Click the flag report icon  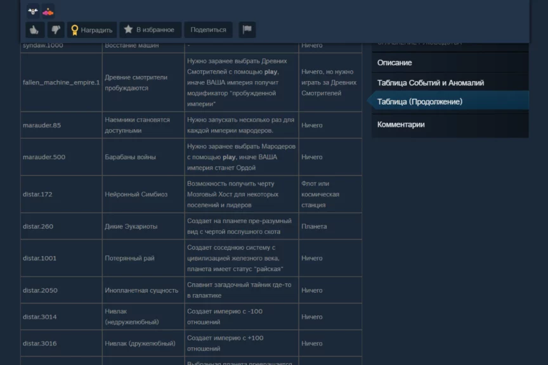tap(247, 30)
